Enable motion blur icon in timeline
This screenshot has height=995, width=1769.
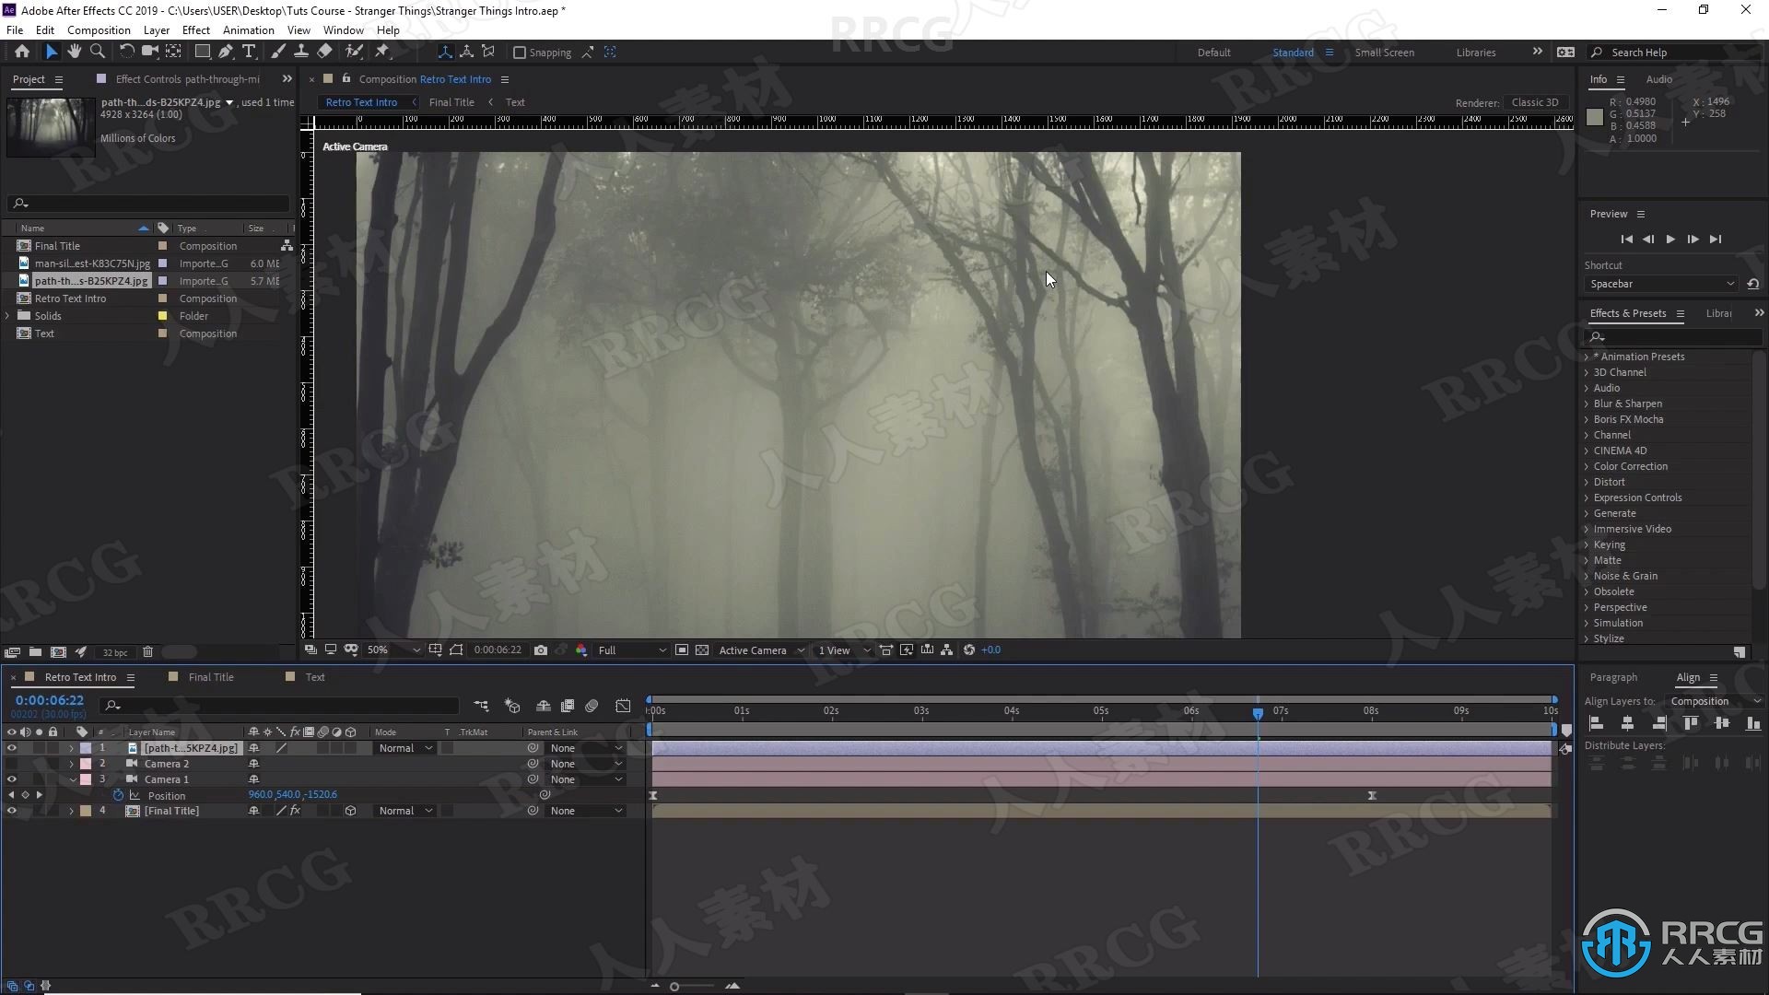click(592, 706)
